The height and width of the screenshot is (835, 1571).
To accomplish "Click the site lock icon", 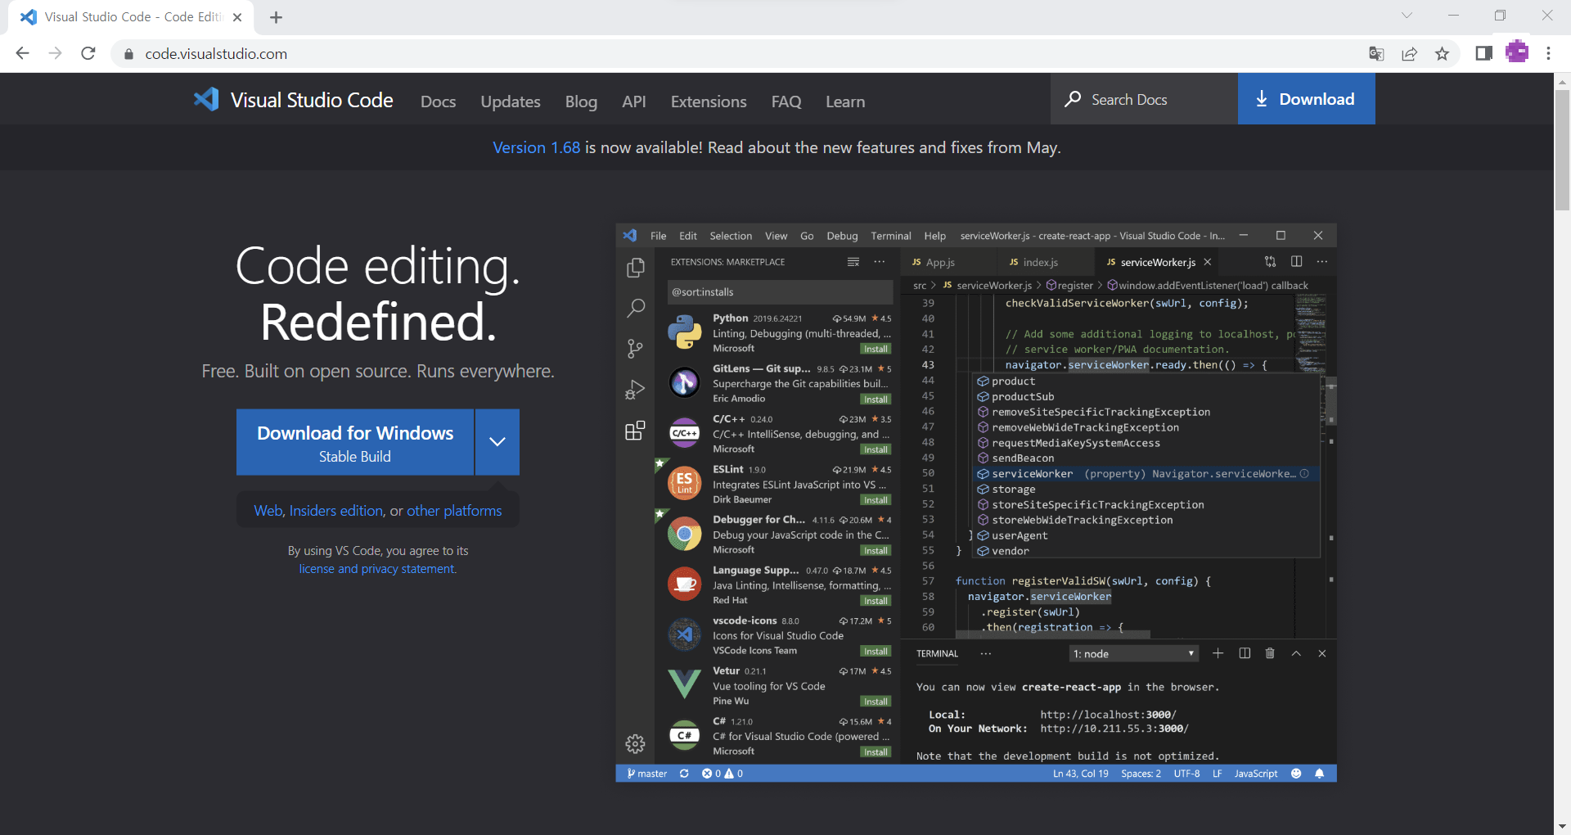I will click(x=128, y=54).
